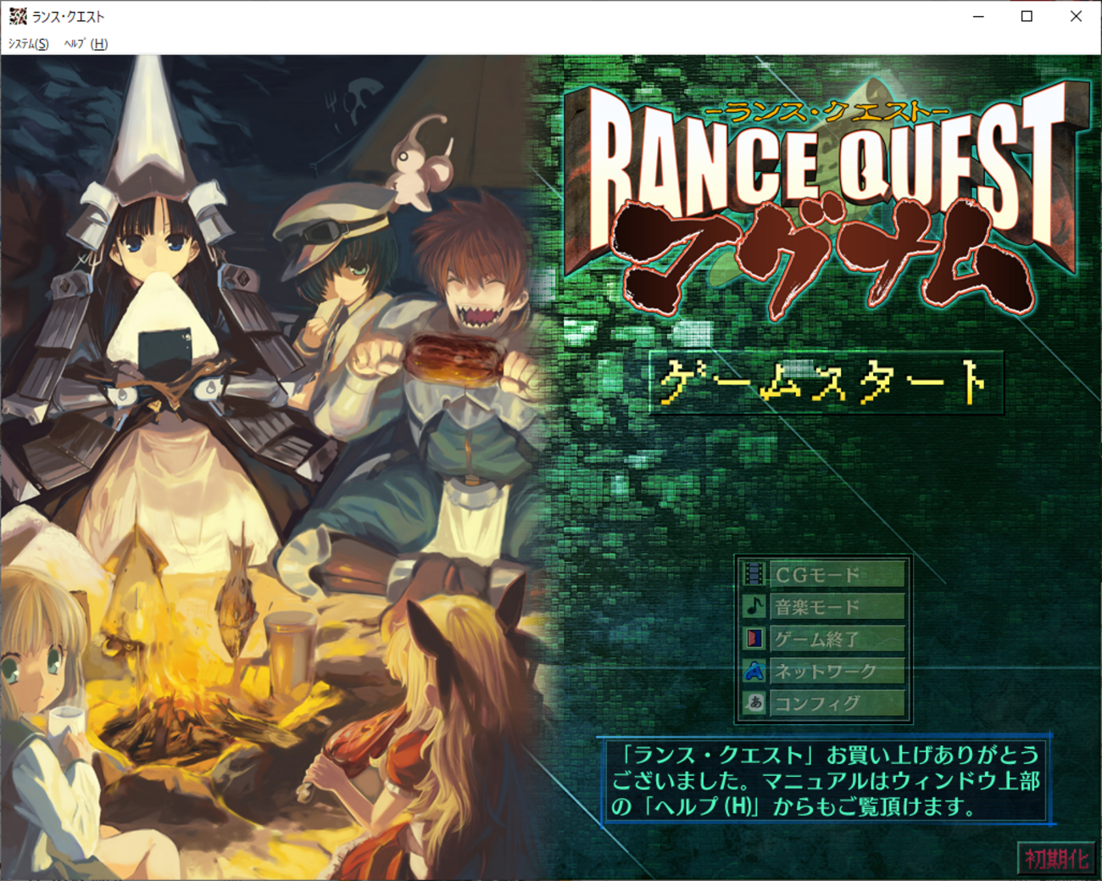Click the film strip icon beside CGモード

tap(754, 575)
